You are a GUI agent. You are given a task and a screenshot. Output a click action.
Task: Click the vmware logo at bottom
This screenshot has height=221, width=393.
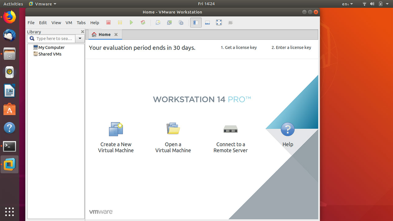click(x=101, y=211)
